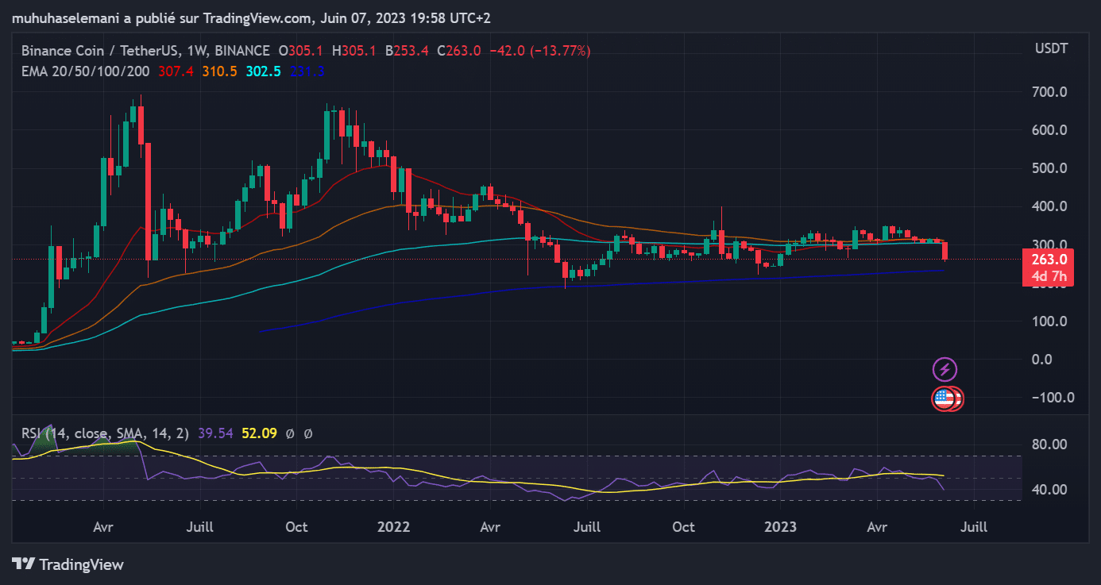Click the latest large red weekly candle
This screenshot has height=585, width=1101.
(x=945, y=252)
